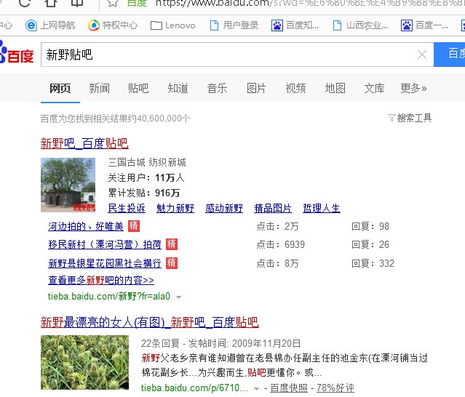465x397 pixels.
Task: Click the text 百度为您找到相关结果约40,600,000个
Action: [116, 119]
